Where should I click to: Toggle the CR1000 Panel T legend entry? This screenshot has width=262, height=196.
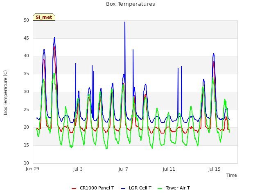[x=93, y=188]
